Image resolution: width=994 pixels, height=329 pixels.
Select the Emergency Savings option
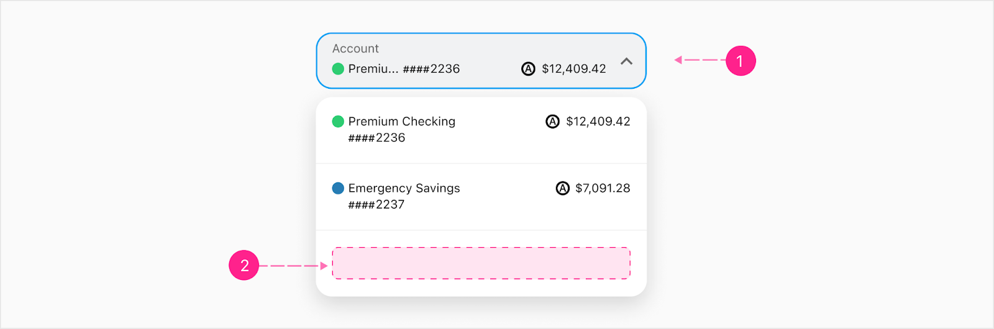click(481, 197)
